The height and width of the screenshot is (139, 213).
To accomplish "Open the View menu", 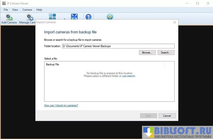I will pos(15,10).
